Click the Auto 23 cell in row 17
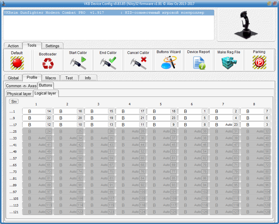This screenshot has height=224, width=279. pos(224,125)
